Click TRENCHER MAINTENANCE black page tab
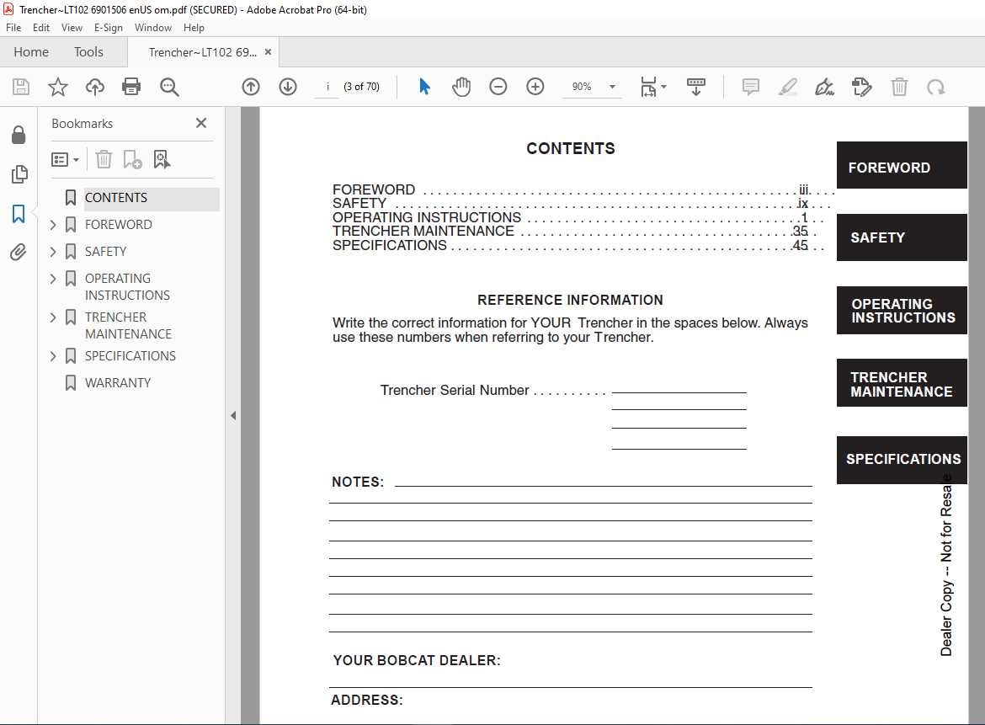The image size is (985, 725). [x=902, y=382]
